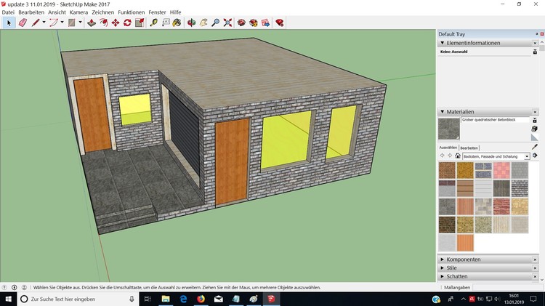
Task: Toggle tray auto-hide pin icon
Action: pyautogui.click(x=537, y=33)
